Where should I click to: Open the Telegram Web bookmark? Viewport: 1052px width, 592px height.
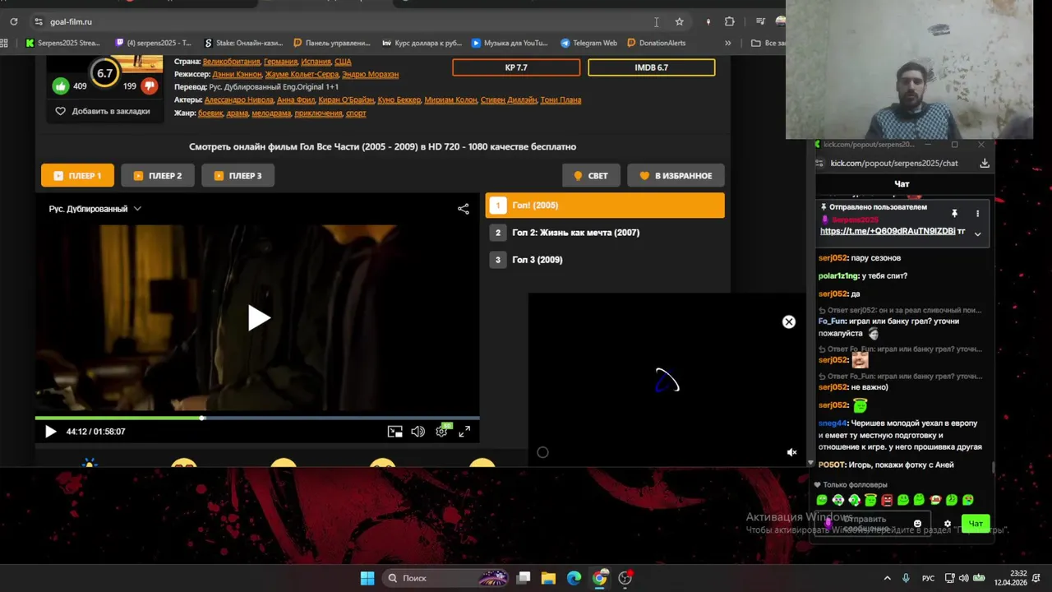tap(588, 43)
